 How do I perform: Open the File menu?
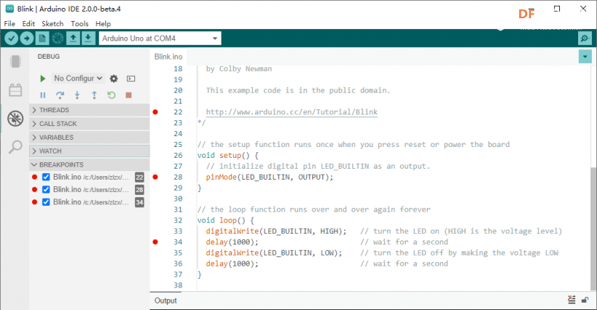9,24
